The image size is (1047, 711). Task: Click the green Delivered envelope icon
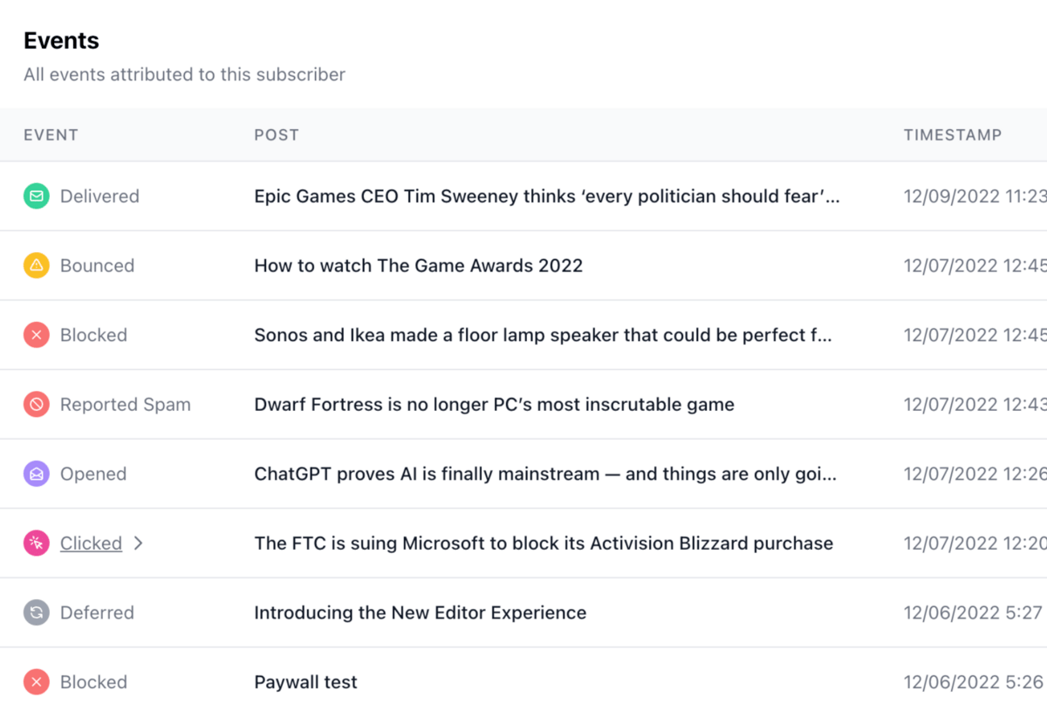(36, 196)
